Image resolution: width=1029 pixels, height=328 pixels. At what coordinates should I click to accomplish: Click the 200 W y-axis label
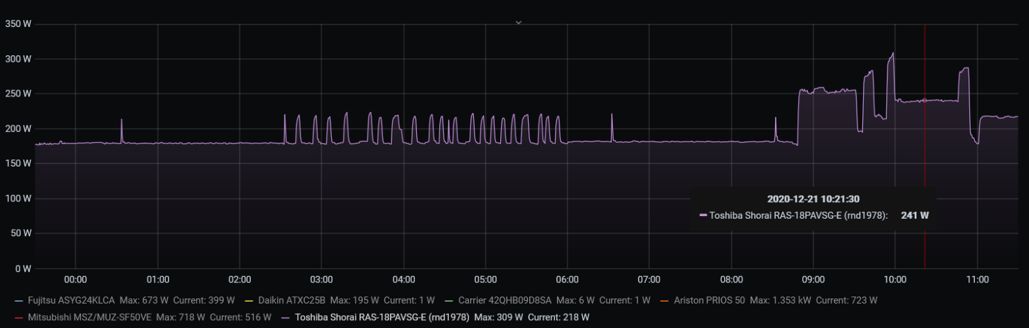(18, 129)
